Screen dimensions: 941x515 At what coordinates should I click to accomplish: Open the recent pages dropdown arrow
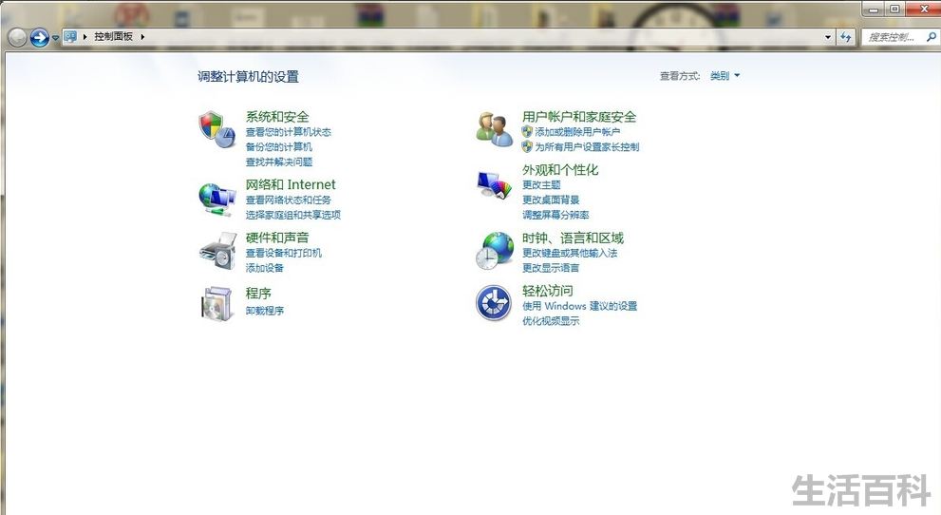coord(55,38)
